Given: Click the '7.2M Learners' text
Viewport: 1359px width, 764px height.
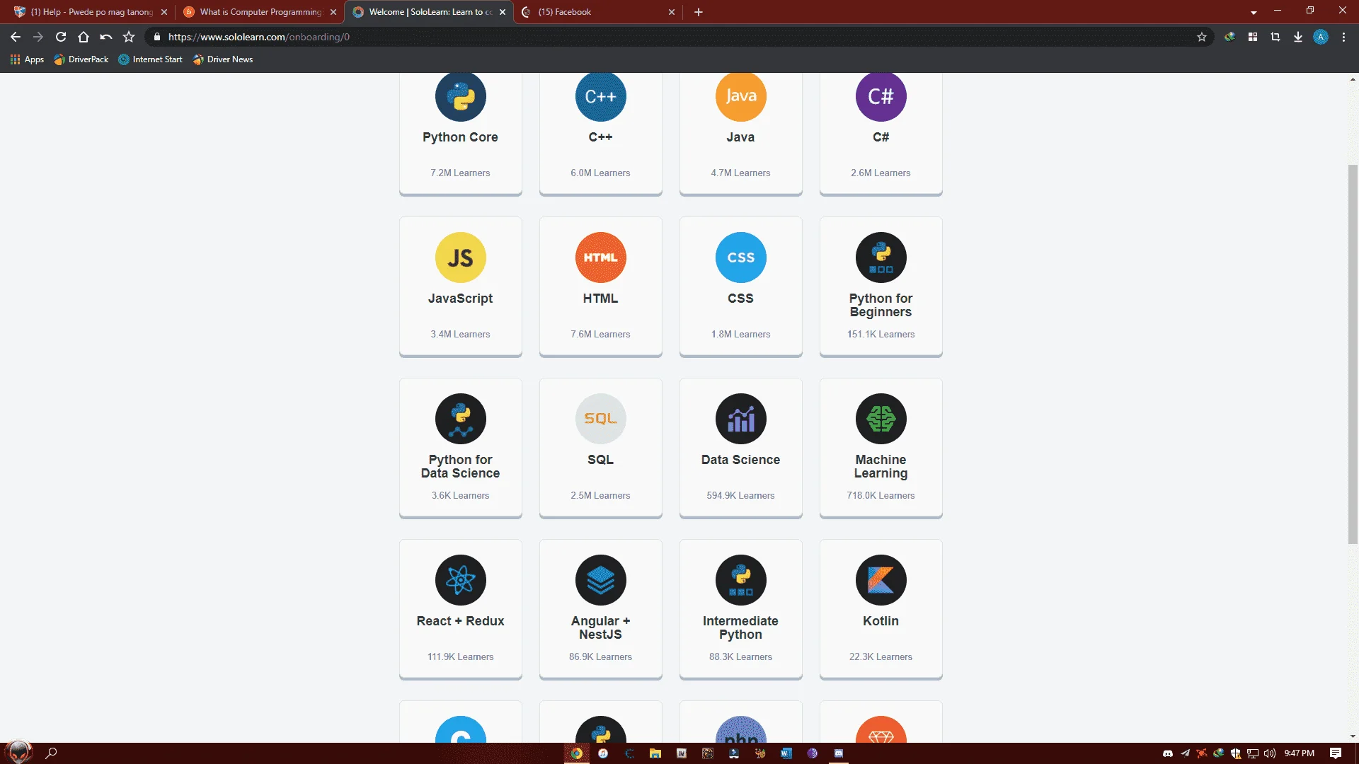Looking at the screenshot, I should [460, 173].
